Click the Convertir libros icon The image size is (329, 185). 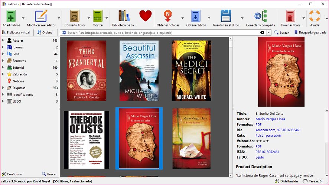[x=75, y=16]
